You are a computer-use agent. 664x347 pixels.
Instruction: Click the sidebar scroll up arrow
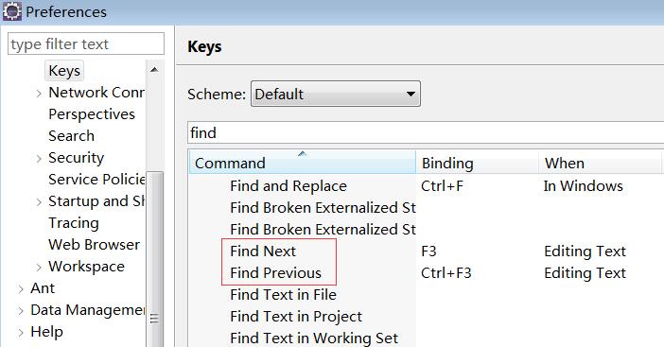click(x=154, y=69)
